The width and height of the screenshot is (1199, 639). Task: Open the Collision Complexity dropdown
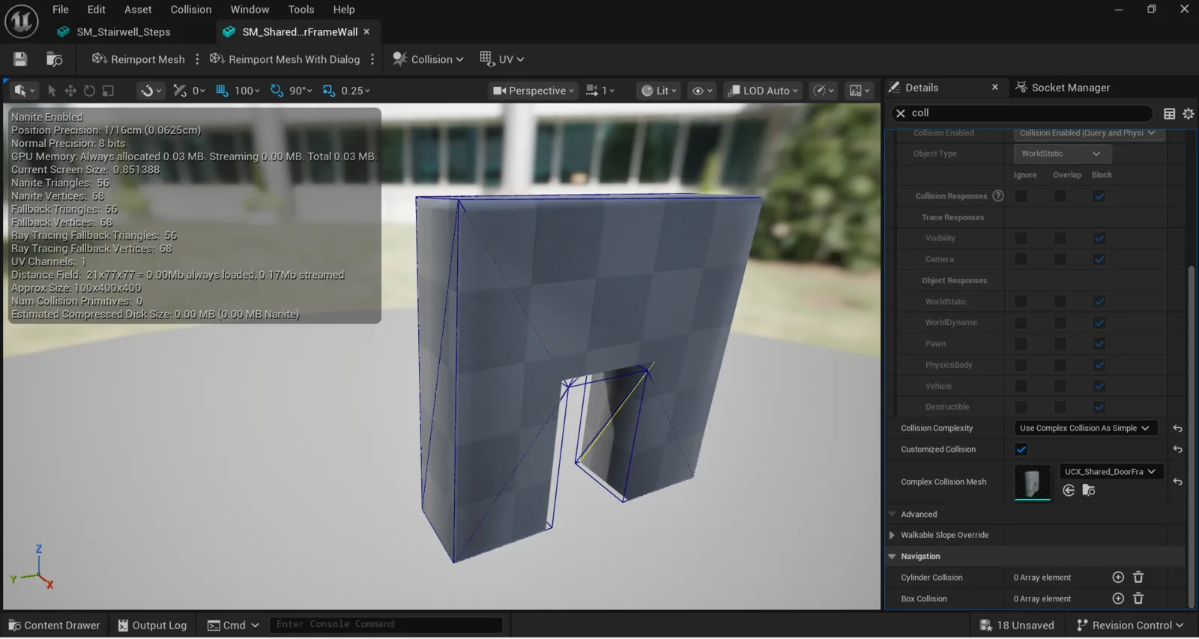click(1085, 428)
